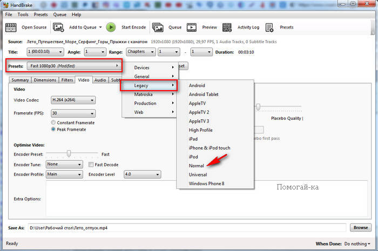The height and width of the screenshot is (251, 378).
Task: Switch to the Audio tab
Action: pyautogui.click(x=100, y=80)
